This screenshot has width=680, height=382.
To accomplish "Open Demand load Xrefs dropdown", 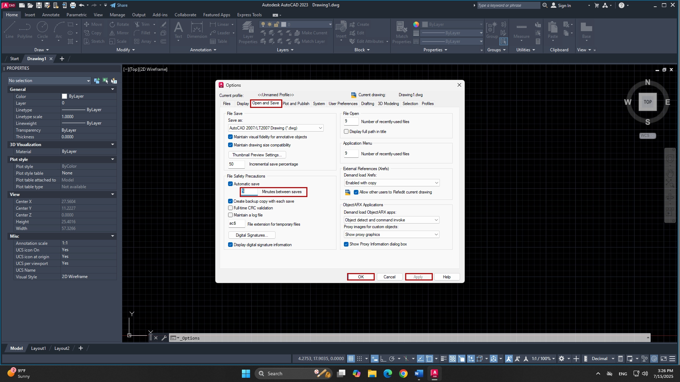I will (392, 183).
